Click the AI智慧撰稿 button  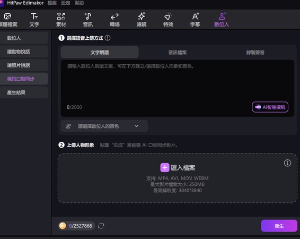[270, 107]
